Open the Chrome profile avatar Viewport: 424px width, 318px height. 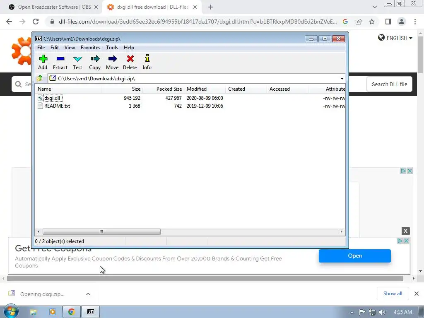click(402, 22)
